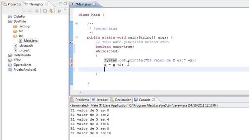This screenshot has width=249, height=140.
Task: Click the .classpath XML file icon
Action: coord(16,46)
